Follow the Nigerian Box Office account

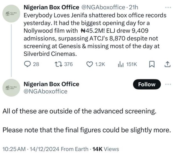[146, 85]
